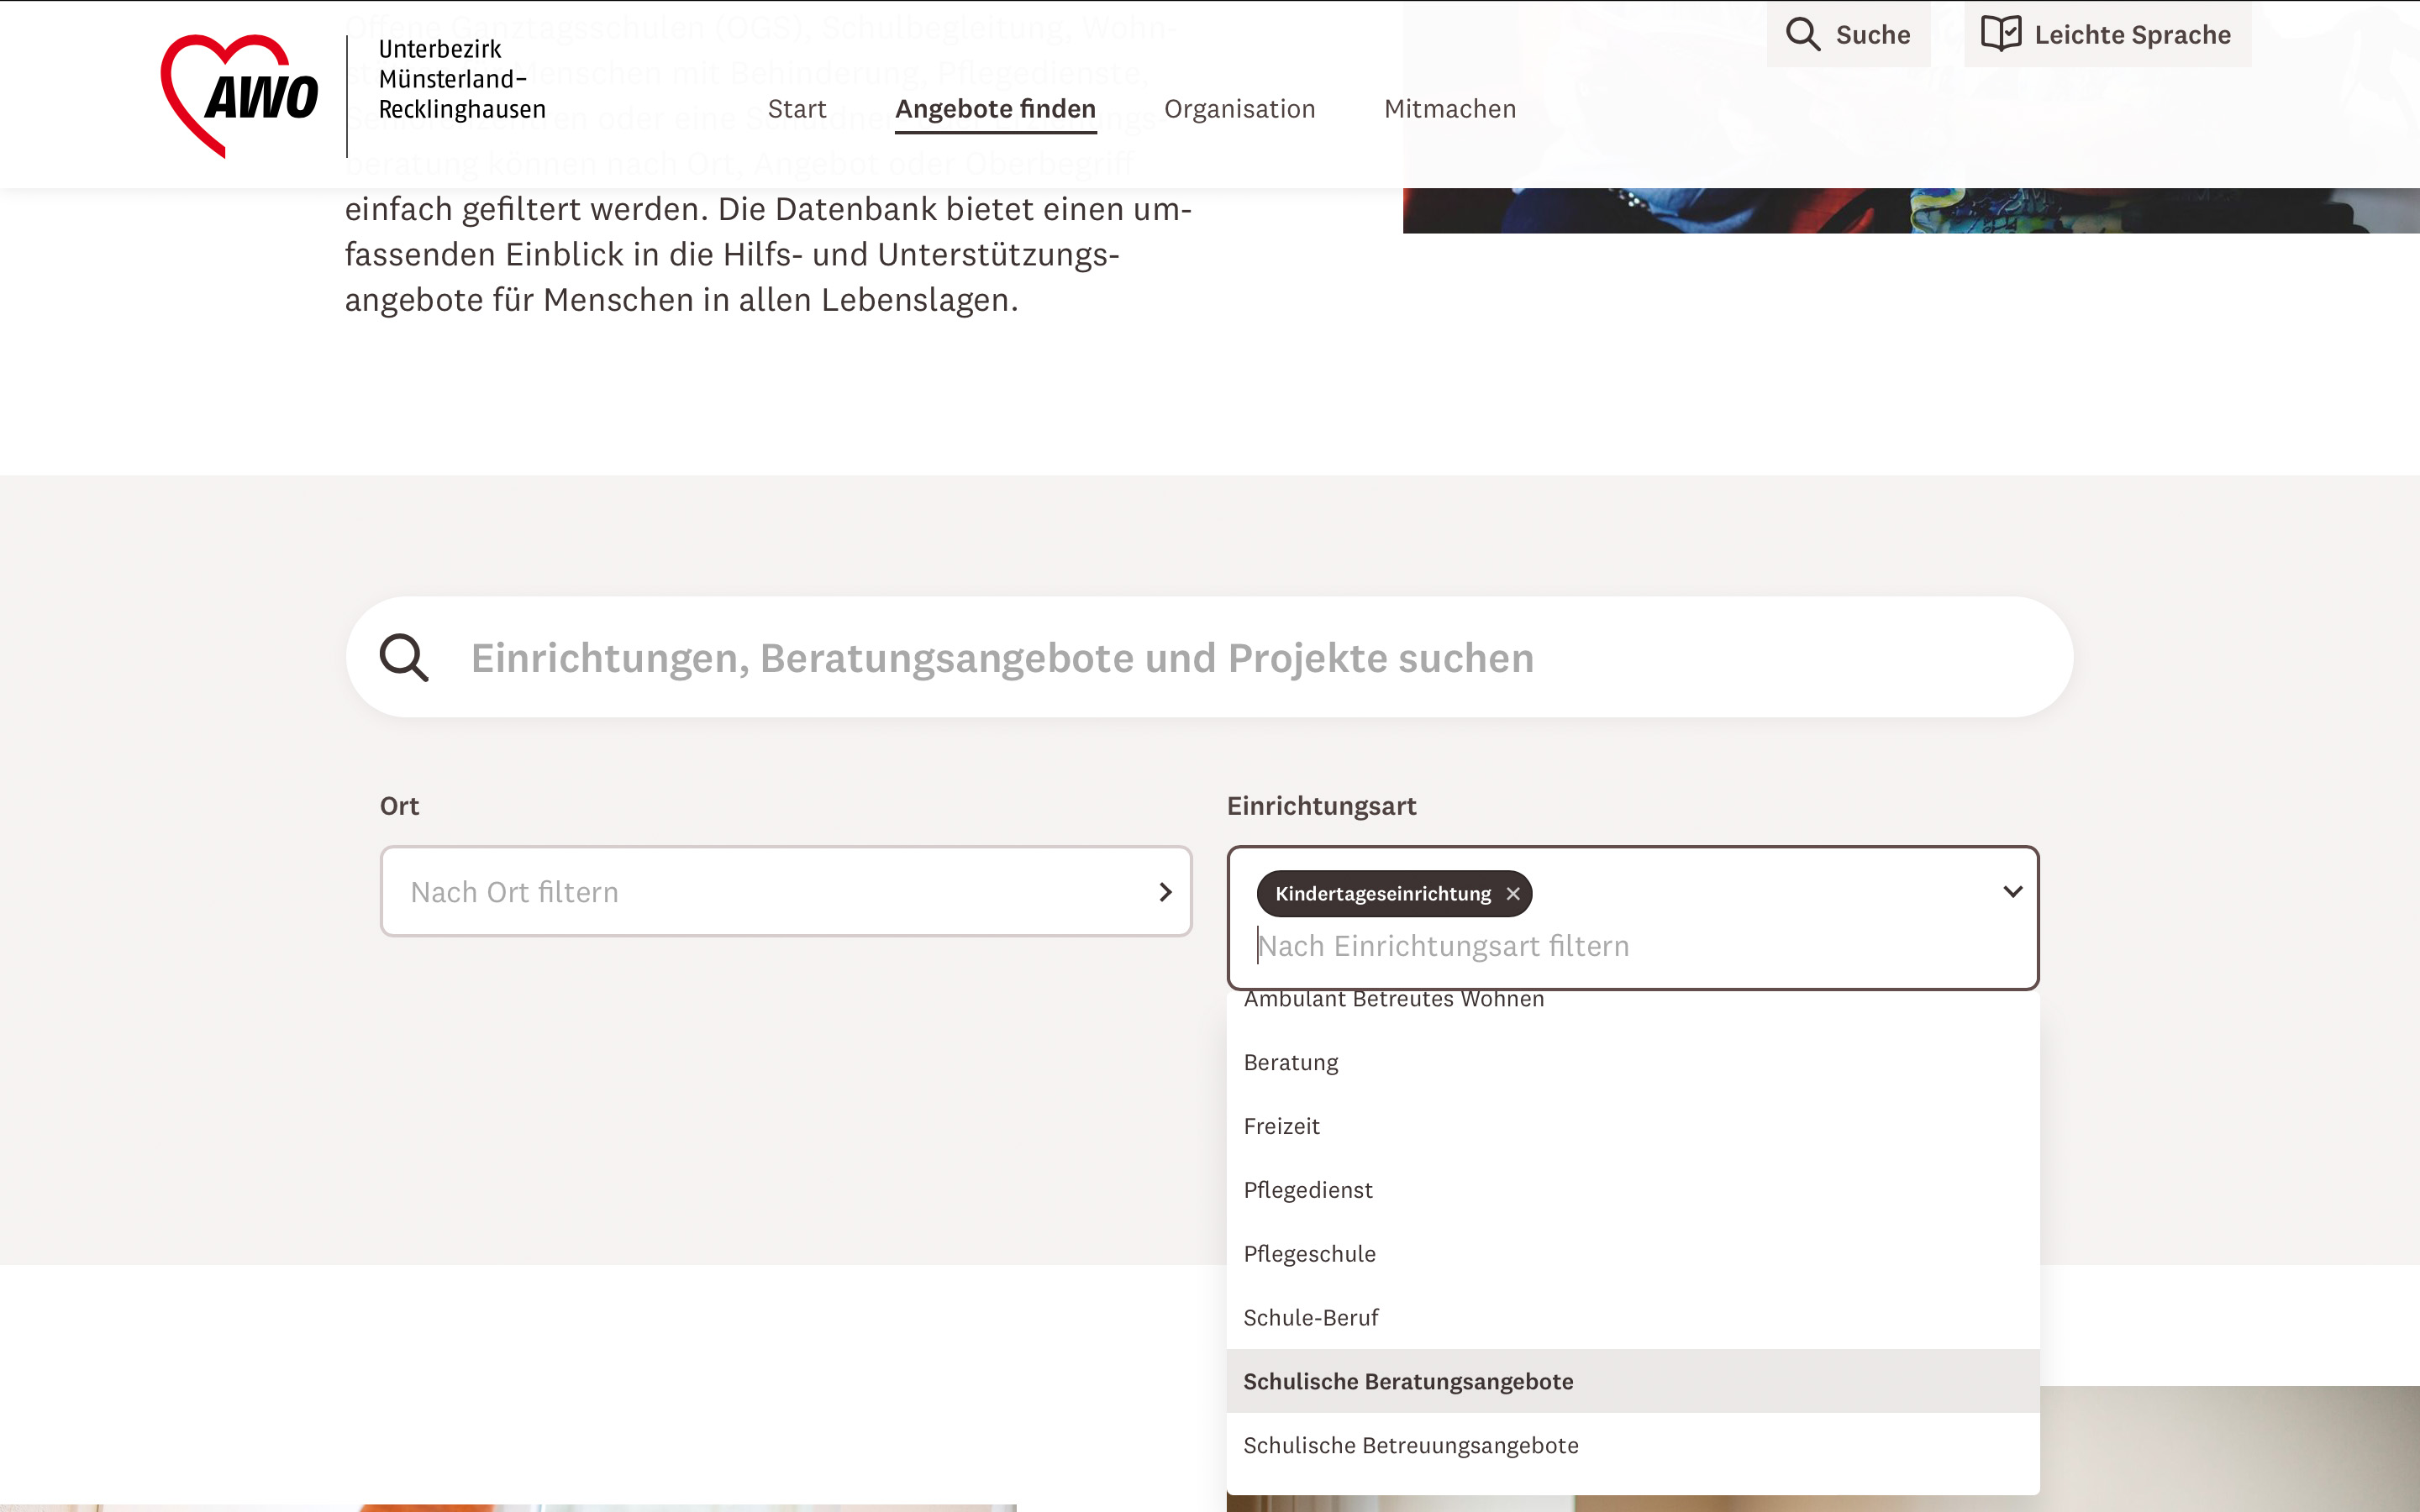2420x1512 pixels.
Task: Select Schulische Betreuungsangebote option
Action: [x=1412, y=1445]
